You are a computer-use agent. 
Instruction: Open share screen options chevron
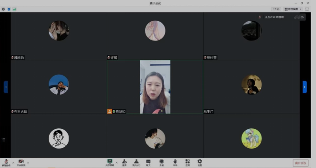116,163
